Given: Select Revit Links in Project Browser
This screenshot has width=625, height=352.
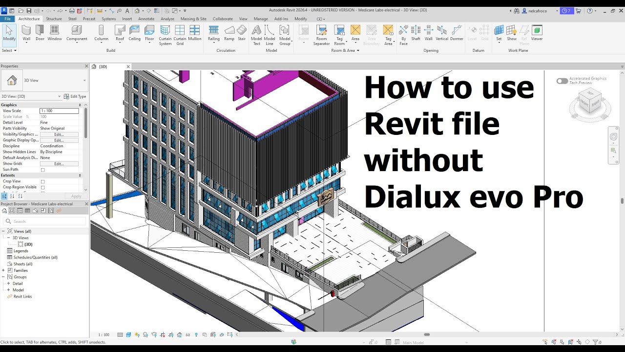Looking at the screenshot, I should (x=22, y=296).
